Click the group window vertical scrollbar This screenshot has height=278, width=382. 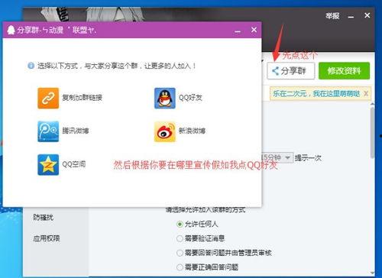pyautogui.click(x=372, y=132)
